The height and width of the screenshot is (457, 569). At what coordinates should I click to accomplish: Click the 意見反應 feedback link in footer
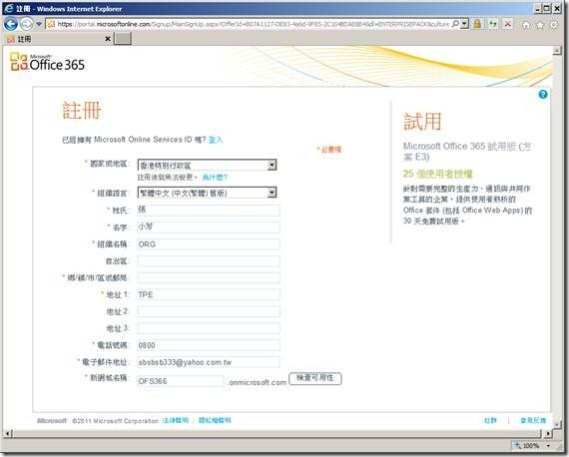533,420
